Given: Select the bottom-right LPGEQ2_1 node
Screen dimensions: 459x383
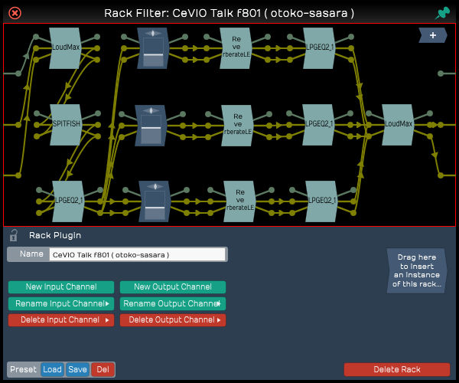Looking at the screenshot, I should point(321,201).
